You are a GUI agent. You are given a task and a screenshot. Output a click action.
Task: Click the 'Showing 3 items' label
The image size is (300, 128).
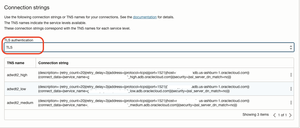click(256, 115)
